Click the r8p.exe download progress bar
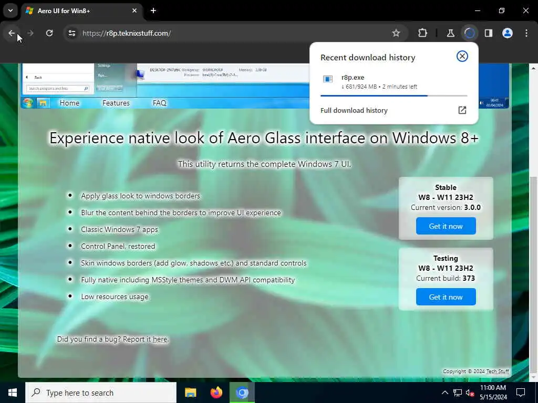The height and width of the screenshot is (403, 538). [394, 96]
